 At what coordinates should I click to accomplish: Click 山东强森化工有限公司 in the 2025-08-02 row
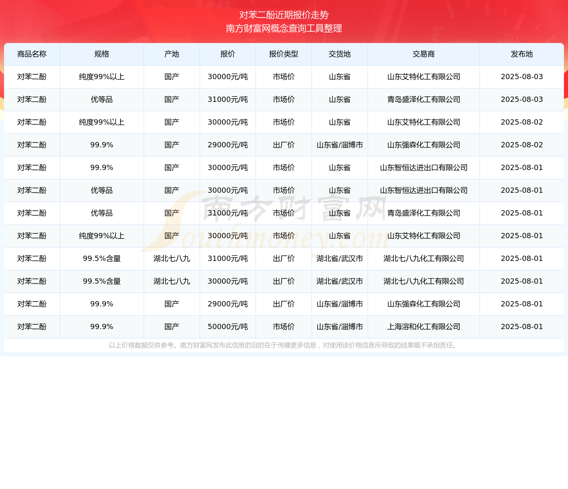(424, 145)
